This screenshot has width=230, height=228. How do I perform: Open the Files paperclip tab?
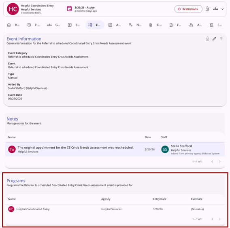[155, 25]
